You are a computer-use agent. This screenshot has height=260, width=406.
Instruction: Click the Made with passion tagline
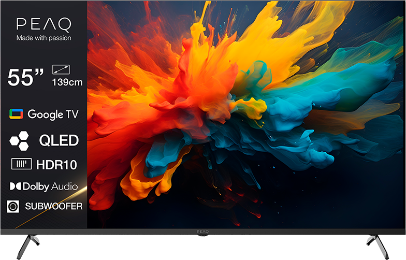click(44, 38)
